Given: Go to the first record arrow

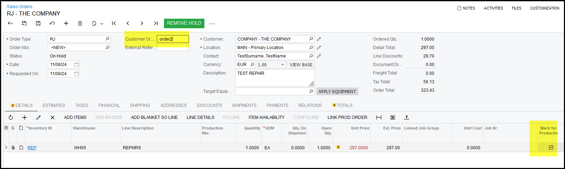Looking at the screenshot, I should coord(114,23).
